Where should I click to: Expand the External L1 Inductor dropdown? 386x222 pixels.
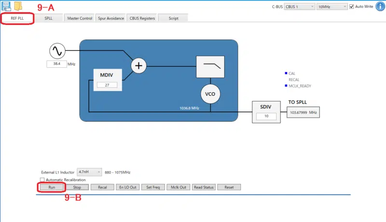(x=90, y=172)
